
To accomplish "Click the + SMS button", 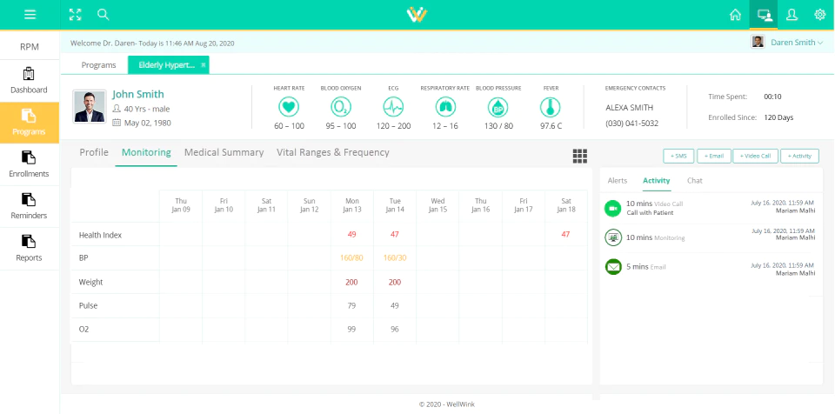I will point(678,156).
